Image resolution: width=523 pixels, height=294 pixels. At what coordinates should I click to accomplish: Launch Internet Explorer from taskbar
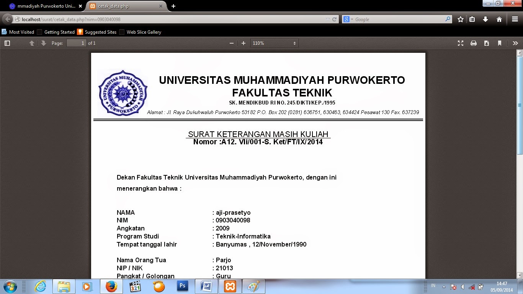(x=40, y=286)
